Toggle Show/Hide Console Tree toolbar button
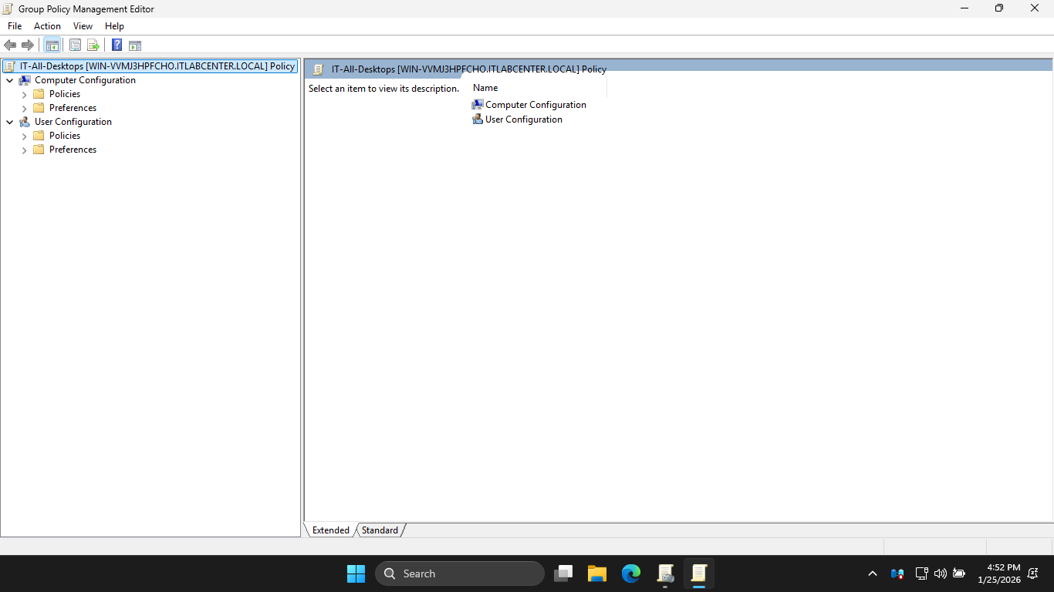This screenshot has height=592, width=1054. (x=52, y=45)
